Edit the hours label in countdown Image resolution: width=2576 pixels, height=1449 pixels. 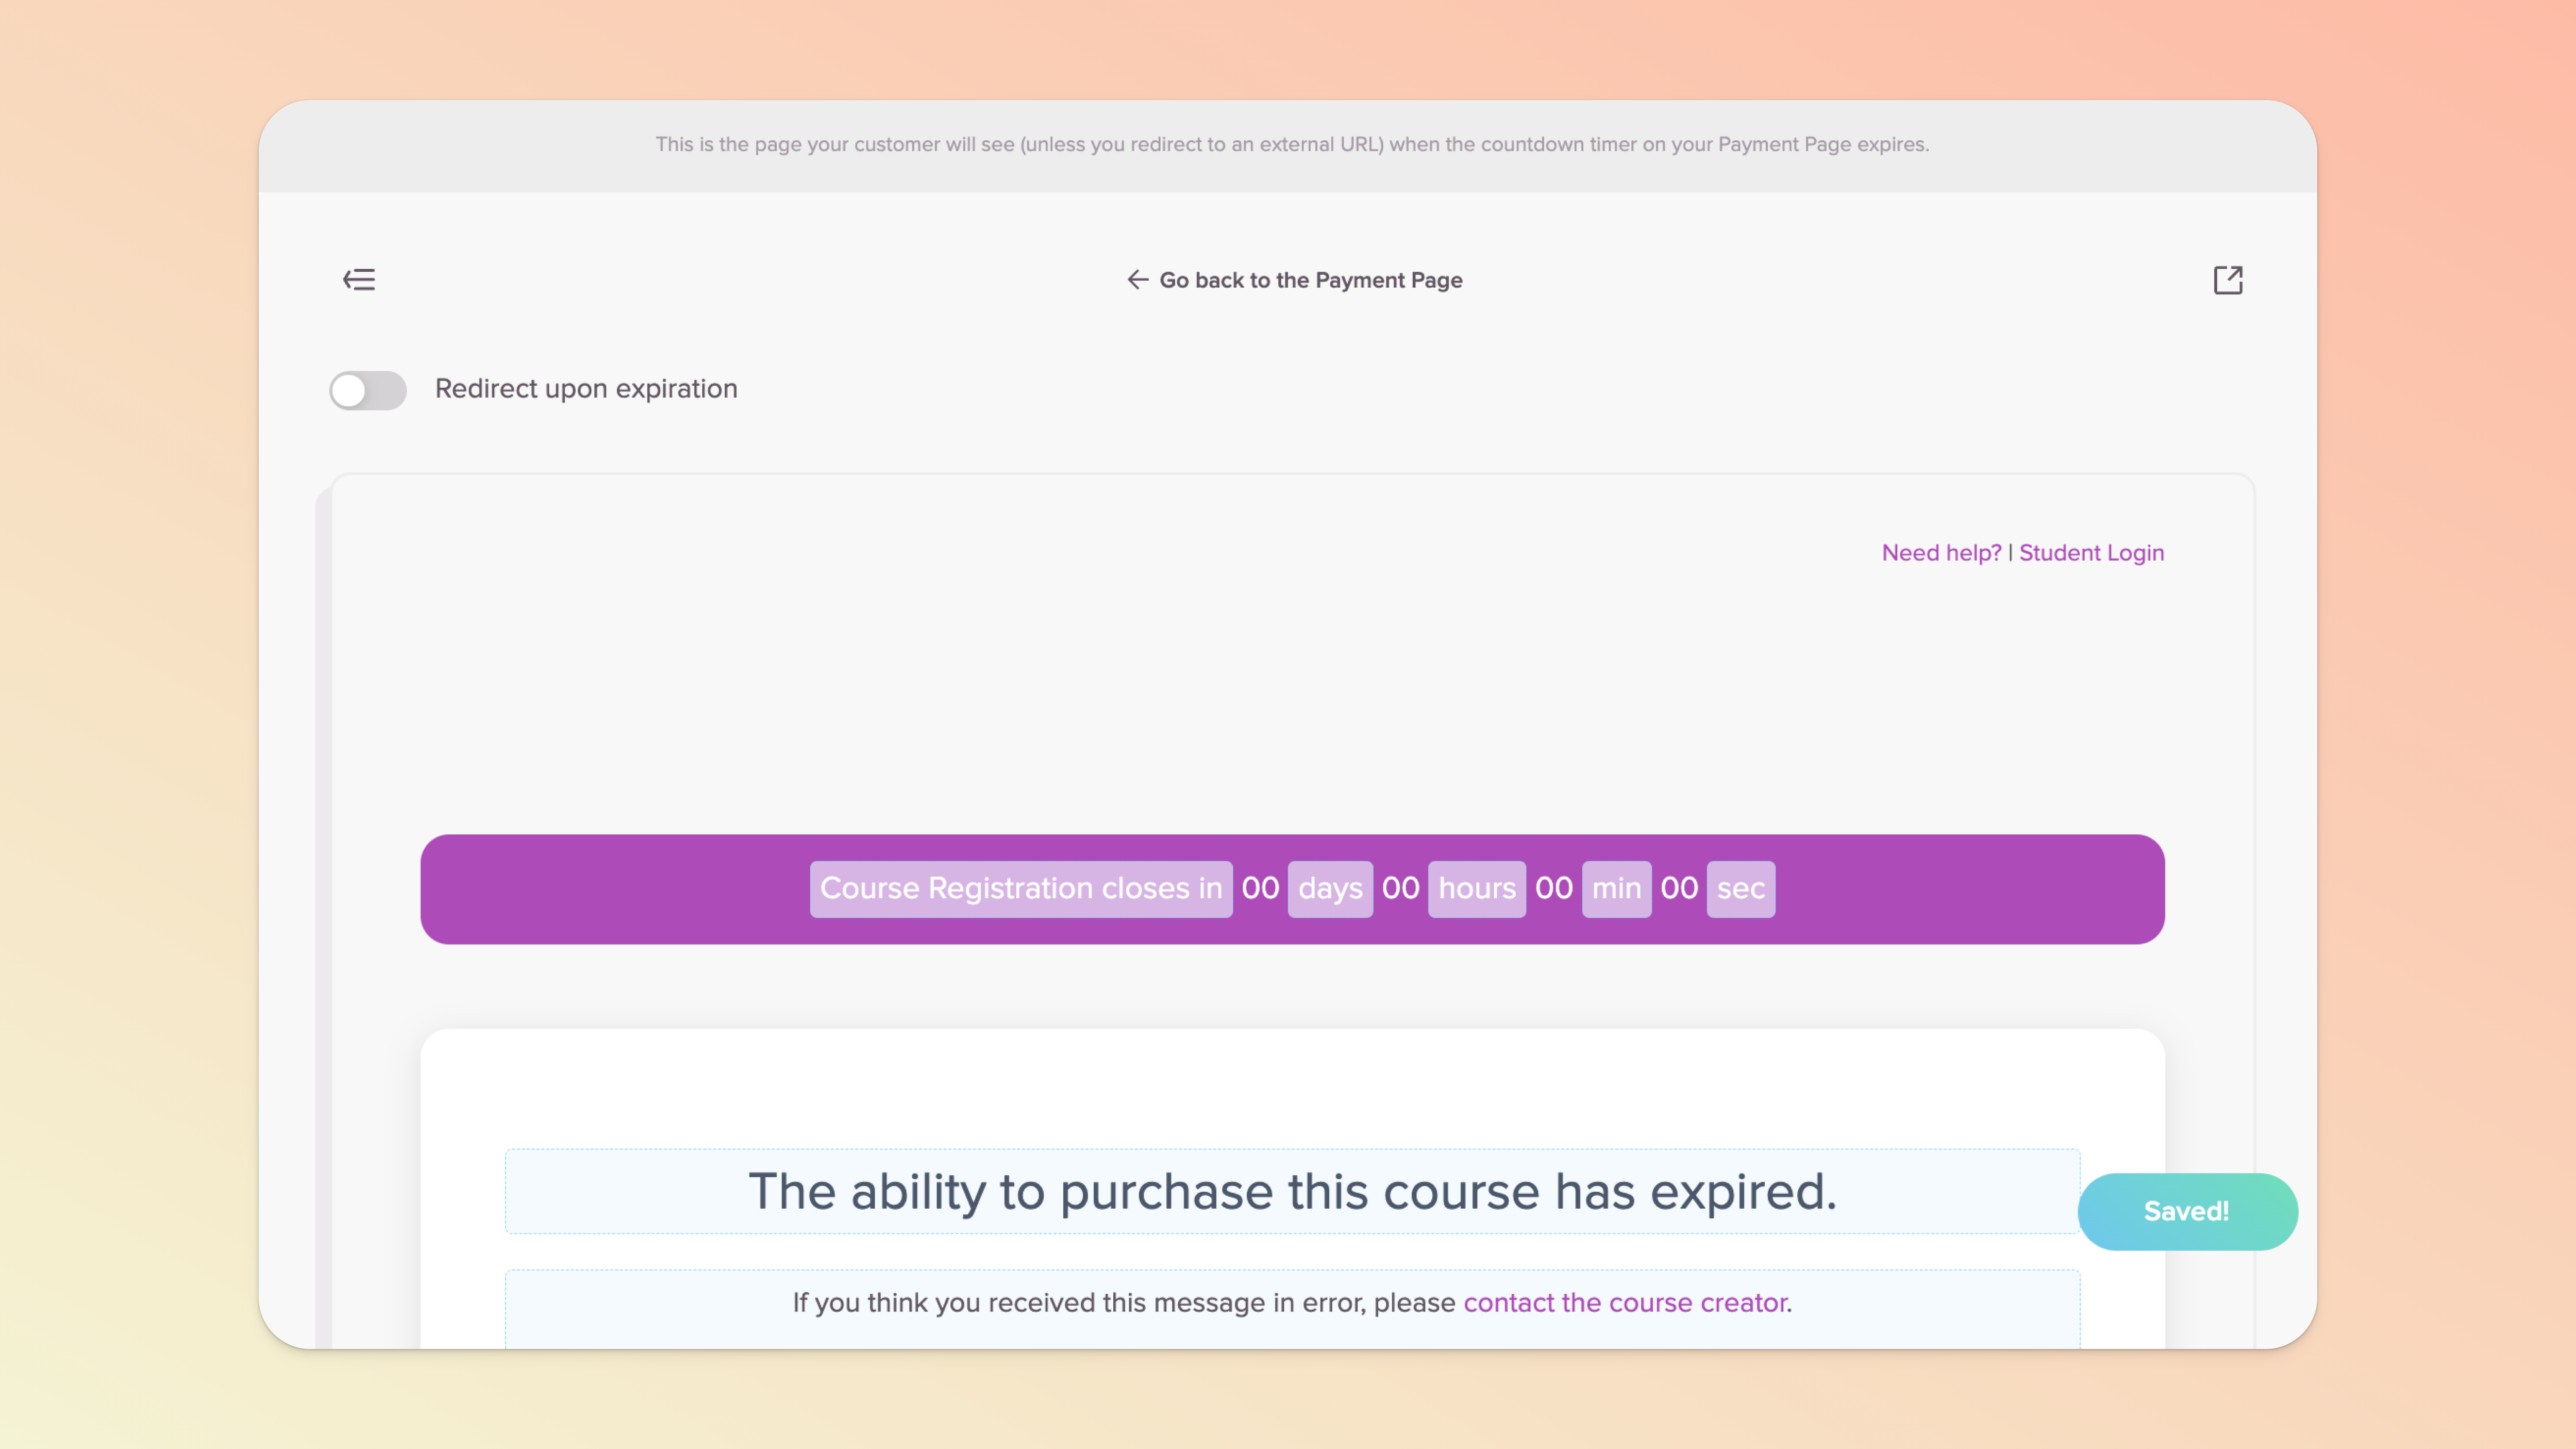pyautogui.click(x=1476, y=887)
